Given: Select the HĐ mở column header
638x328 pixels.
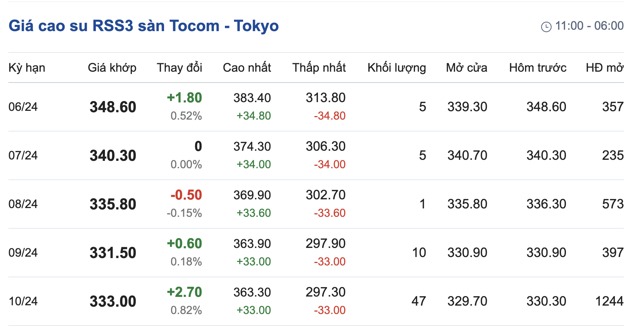Looking at the screenshot, I should (605, 67).
